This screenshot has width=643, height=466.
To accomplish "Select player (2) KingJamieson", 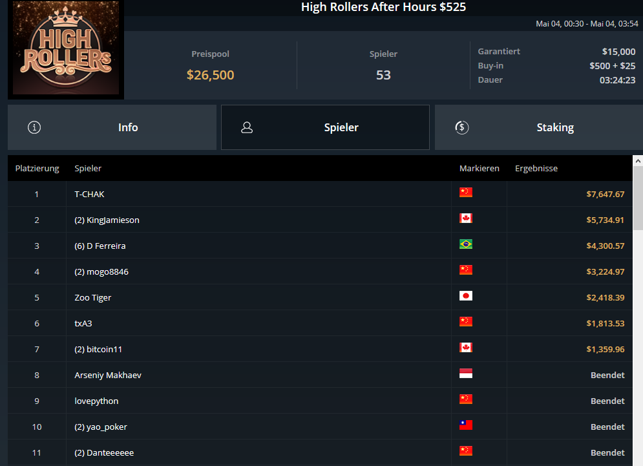I will 107,220.
